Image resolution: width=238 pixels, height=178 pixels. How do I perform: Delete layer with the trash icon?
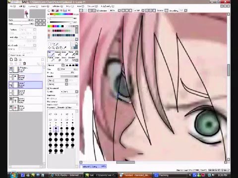pos(24,63)
